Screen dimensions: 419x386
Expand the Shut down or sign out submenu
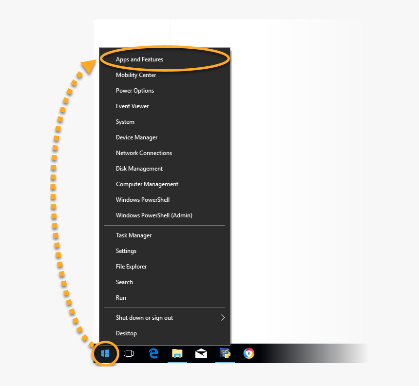pyautogui.click(x=144, y=317)
